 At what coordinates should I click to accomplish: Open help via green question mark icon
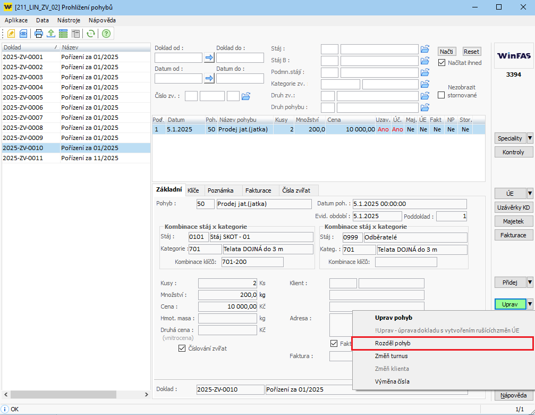coord(106,34)
